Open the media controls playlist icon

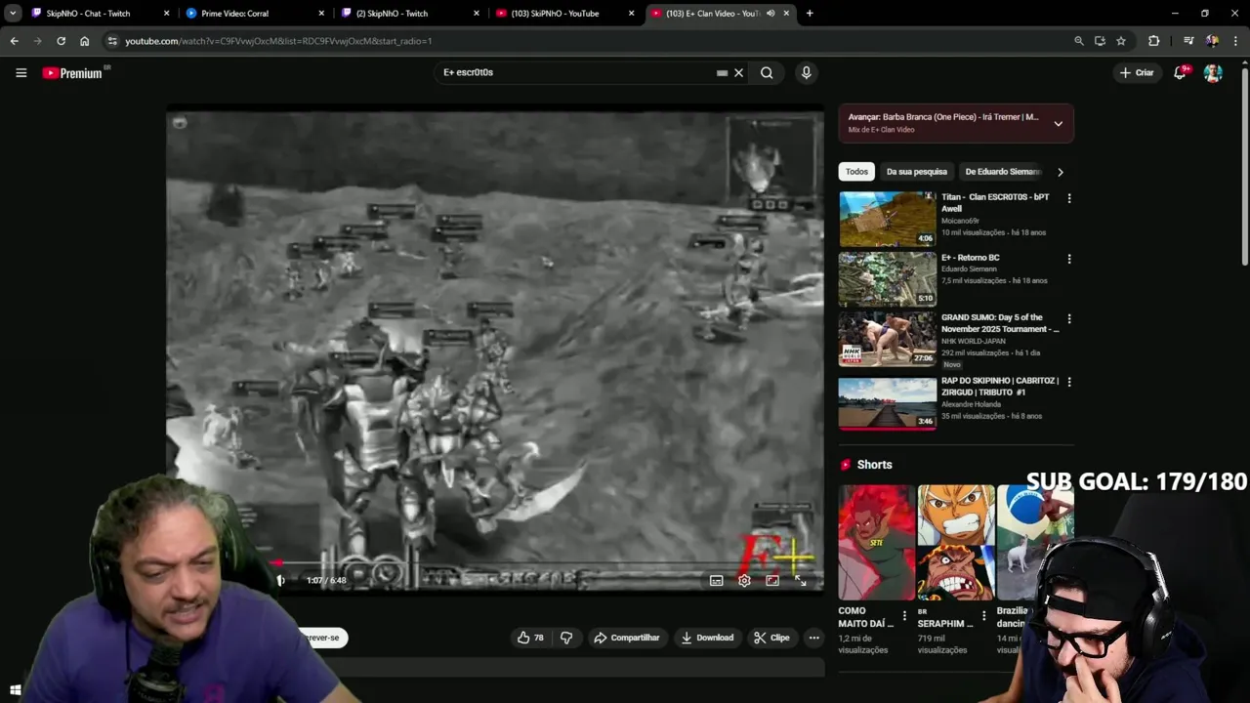[1187, 41]
